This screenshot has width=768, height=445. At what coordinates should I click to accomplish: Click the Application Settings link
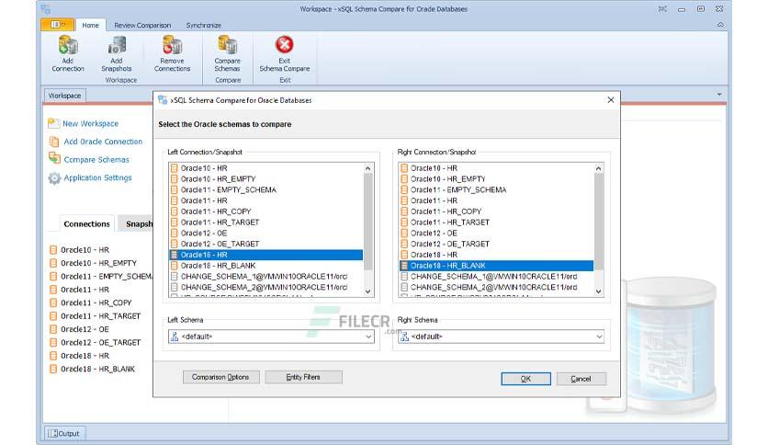point(98,177)
